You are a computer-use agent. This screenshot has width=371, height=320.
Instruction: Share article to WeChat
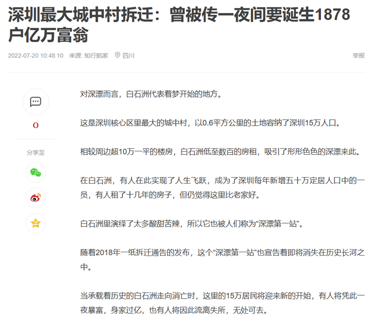pos(36,172)
